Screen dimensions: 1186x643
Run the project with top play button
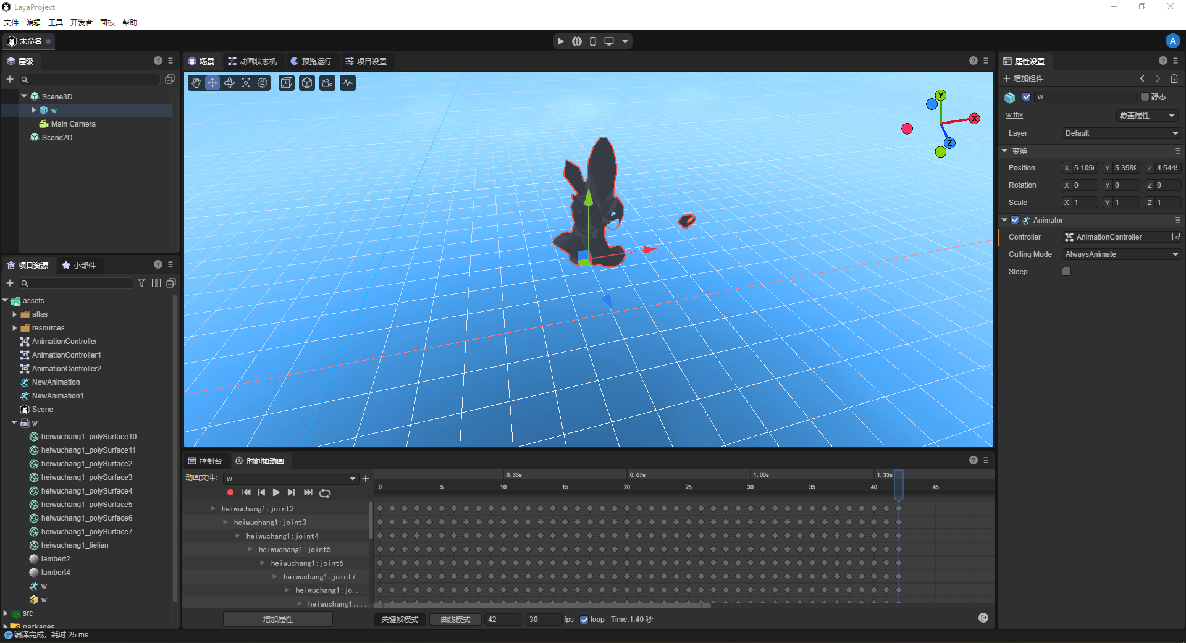[x=561, y=41]
